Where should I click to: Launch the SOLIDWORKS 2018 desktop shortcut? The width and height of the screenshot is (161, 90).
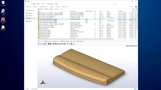[3, 20]
